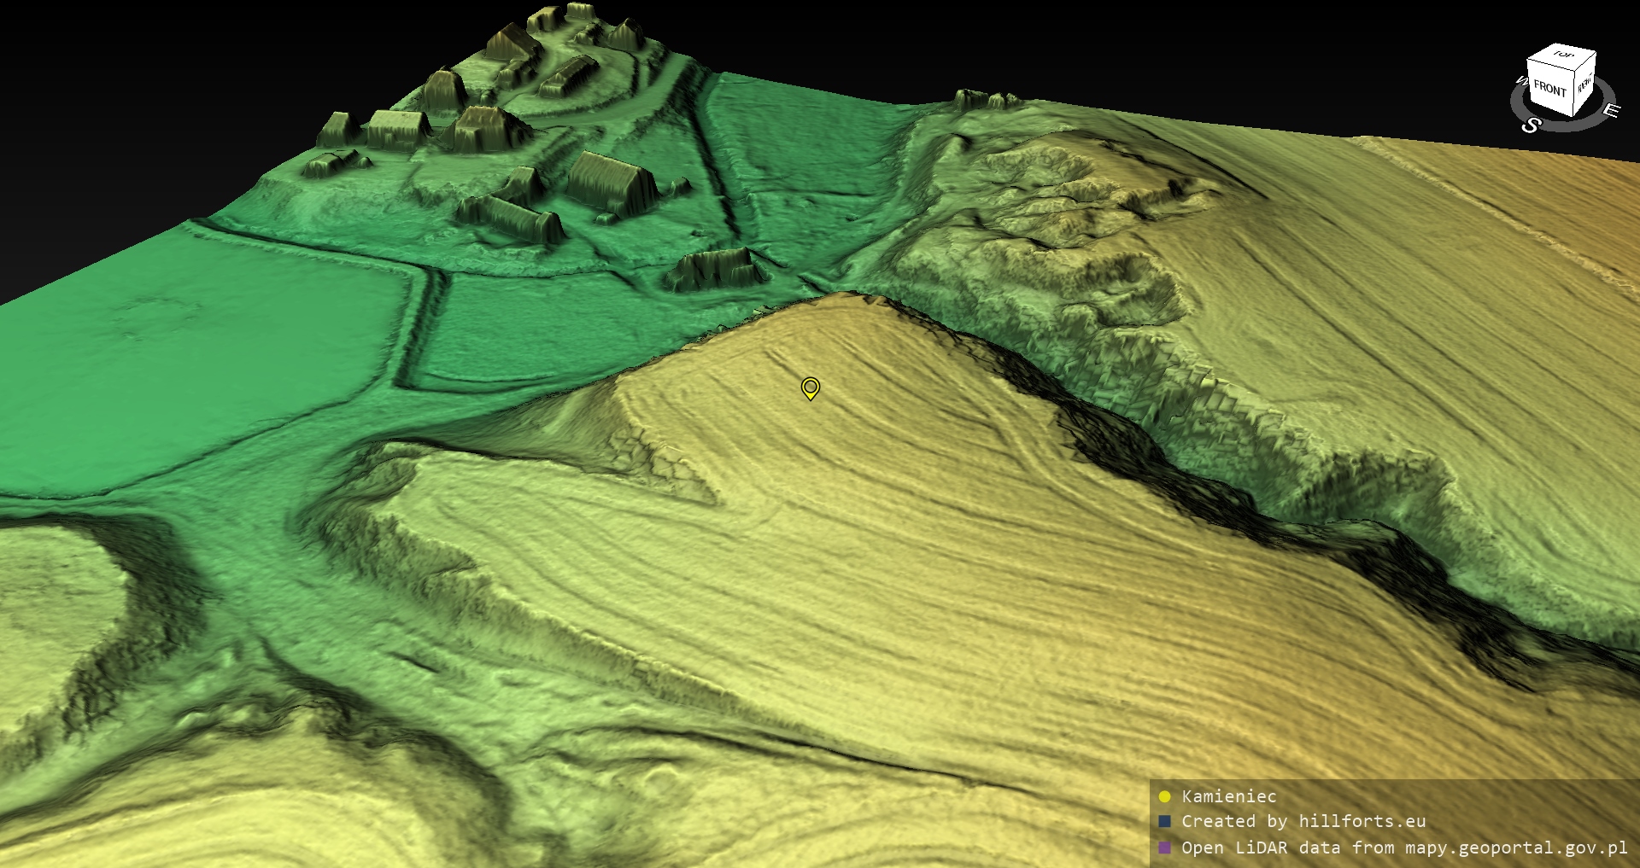Click the E compass letter on the ring

pos(1610,111)
